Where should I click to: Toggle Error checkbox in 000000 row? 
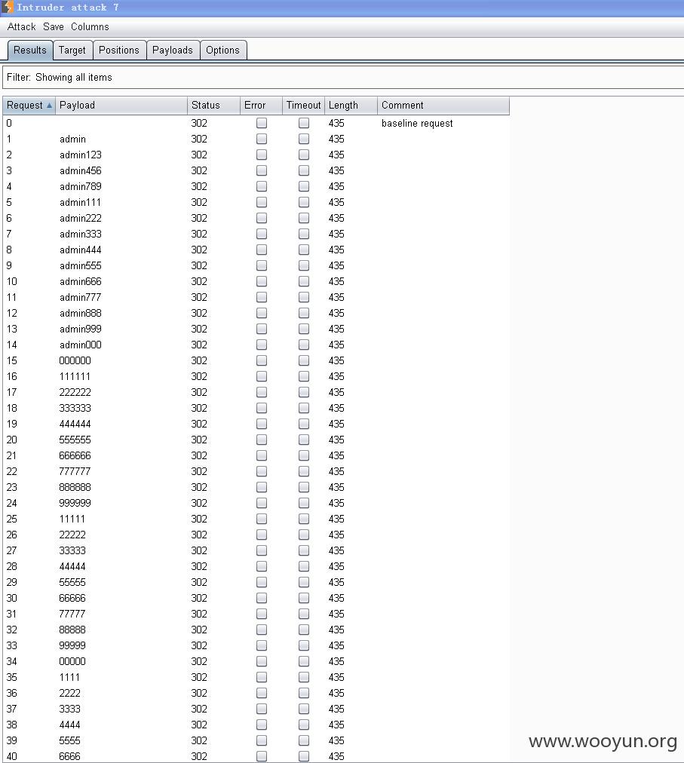tap(262, 360)
